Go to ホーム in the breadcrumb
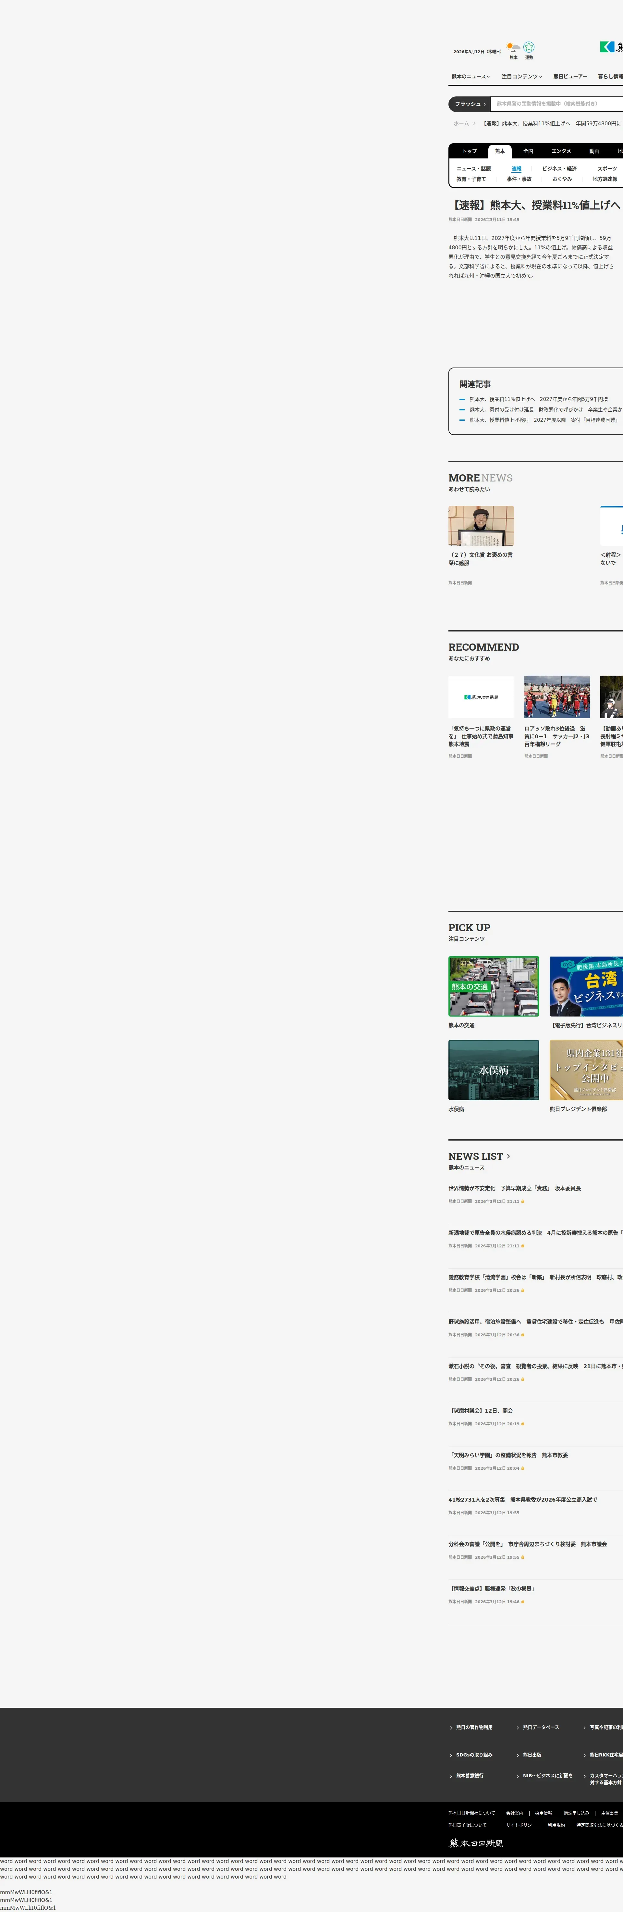The image size is (623, 1912). 461,123
